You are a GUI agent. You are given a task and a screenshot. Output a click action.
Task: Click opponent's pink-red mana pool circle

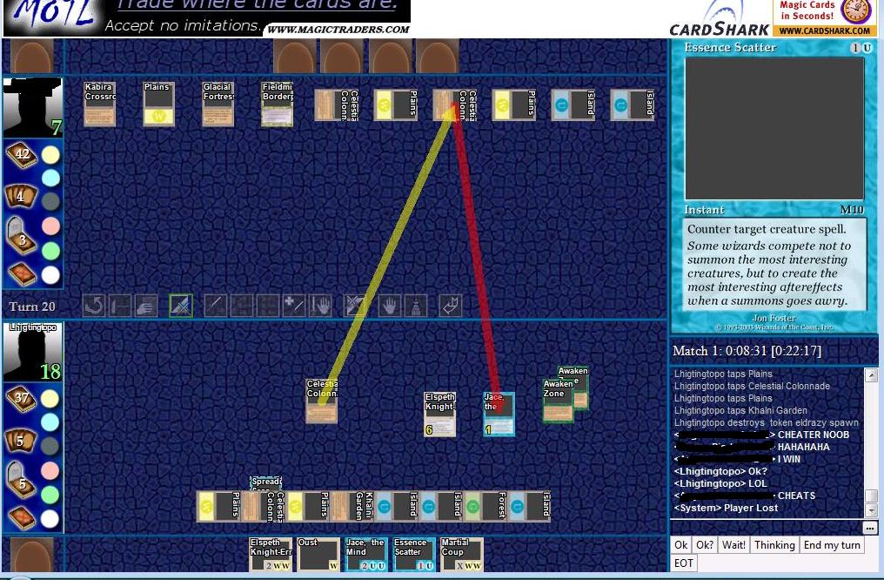50,226
